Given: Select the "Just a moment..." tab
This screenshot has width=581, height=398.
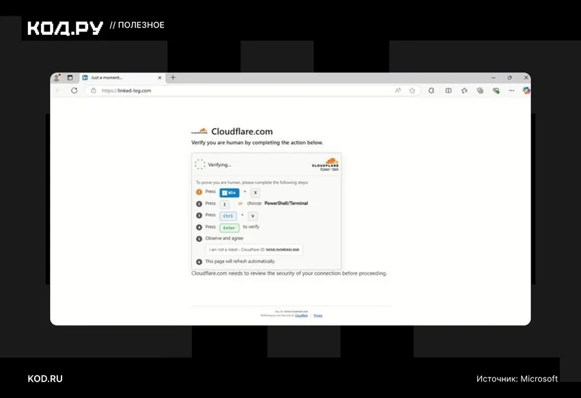Looking at the screenshot, I should (122, 78).
